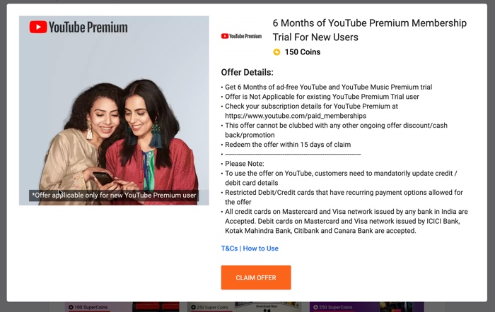
Task: Click the coin icon on purple 250 SuperCoins card
Action: tap(315, 307)
